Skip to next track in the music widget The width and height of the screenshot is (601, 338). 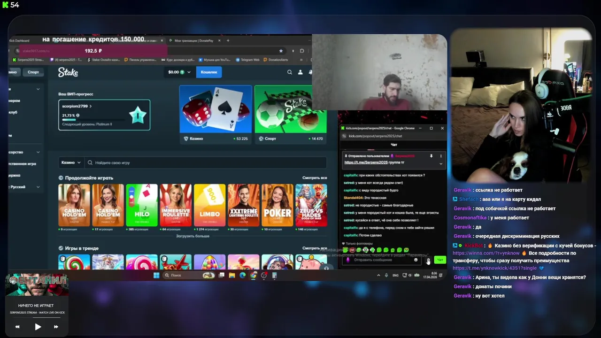56,327
